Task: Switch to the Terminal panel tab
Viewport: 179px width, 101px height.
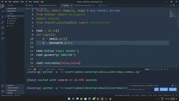Action: pos(61,69)
